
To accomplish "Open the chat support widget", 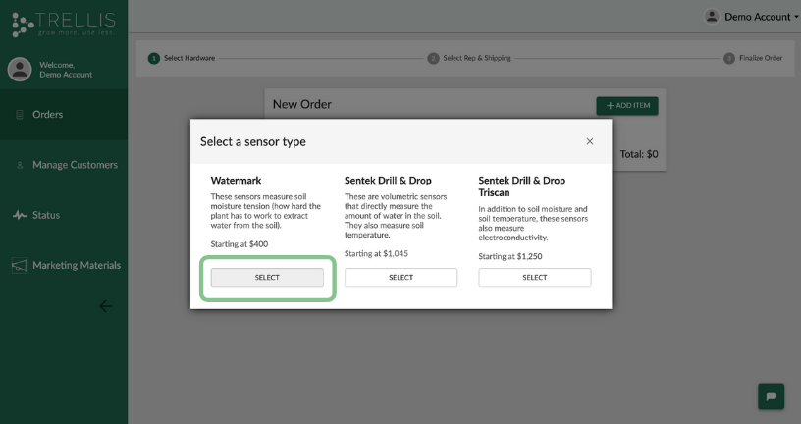I will tap(771, 397).
